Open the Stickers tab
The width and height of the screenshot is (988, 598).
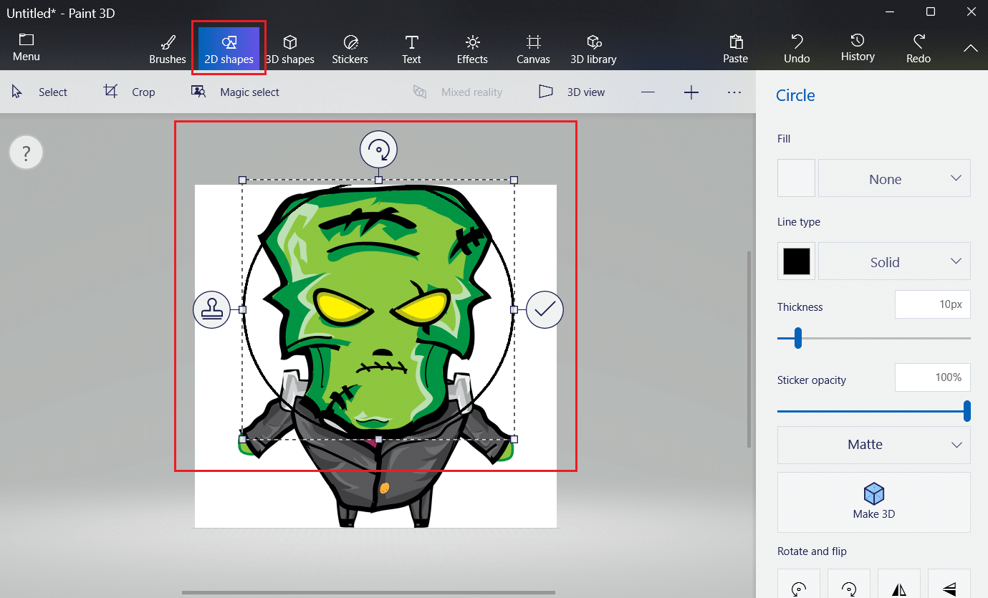coord(350,49)
